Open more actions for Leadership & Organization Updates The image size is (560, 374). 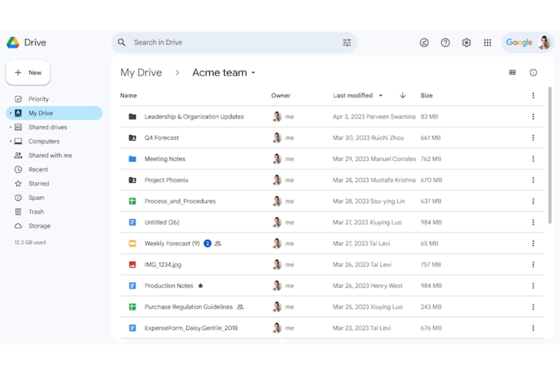(533, 117)
